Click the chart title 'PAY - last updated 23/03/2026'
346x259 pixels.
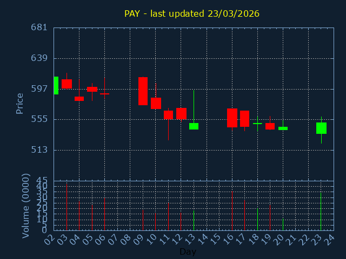point(191,13)
